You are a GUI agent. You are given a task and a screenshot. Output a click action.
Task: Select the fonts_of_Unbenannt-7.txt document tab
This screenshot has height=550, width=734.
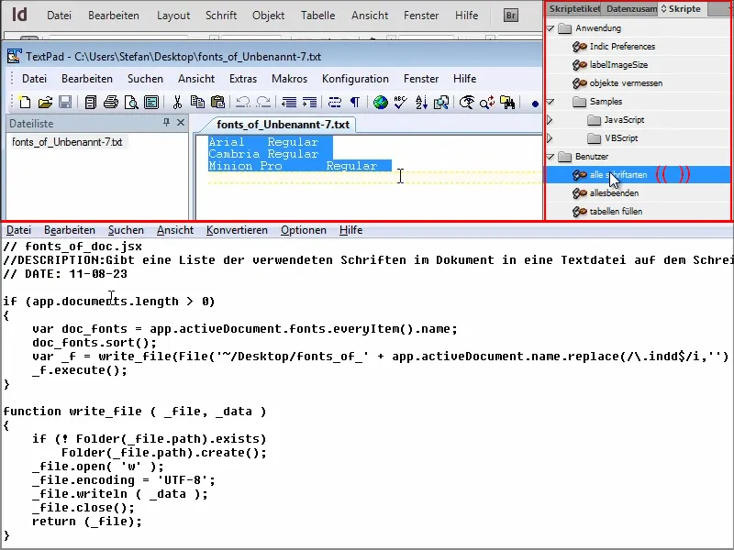tap(283, 125)
